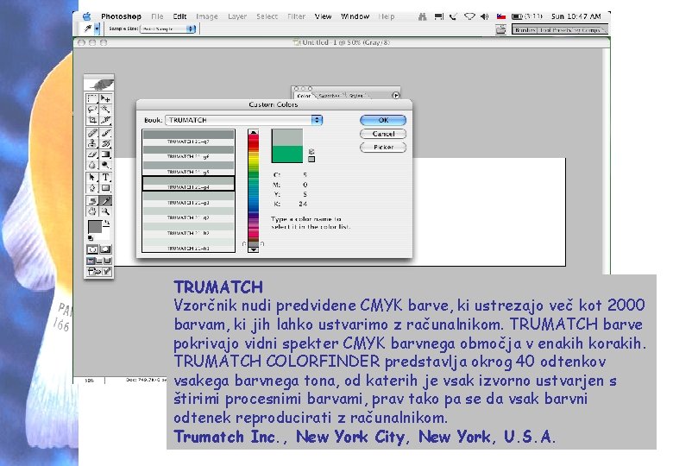
Task: Select the Path Selection arrow tool
Action: (92, 177)
